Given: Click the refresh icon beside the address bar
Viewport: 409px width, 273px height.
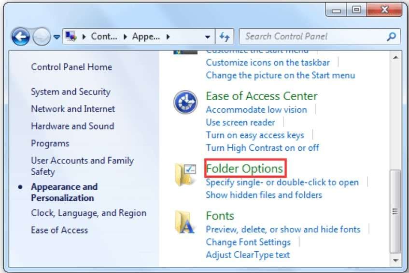Looking at the screenshot, I should click(x=224, y=37).
